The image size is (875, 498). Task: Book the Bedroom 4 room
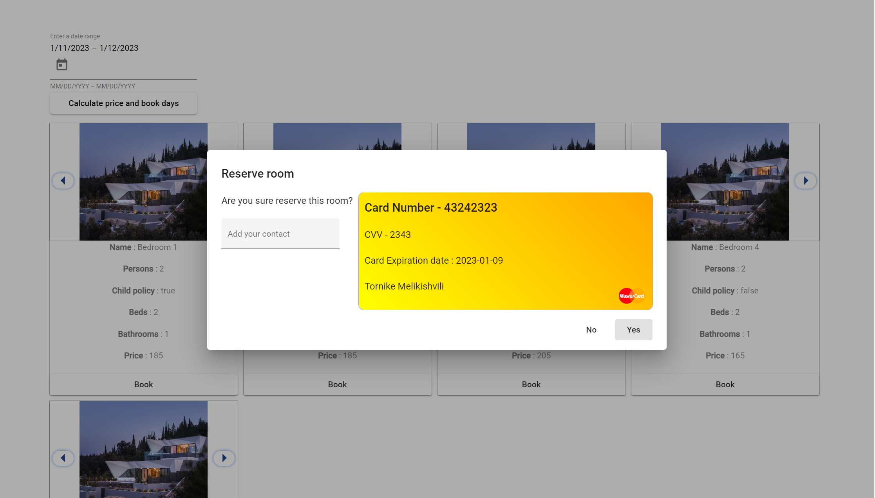click(725, 384)
